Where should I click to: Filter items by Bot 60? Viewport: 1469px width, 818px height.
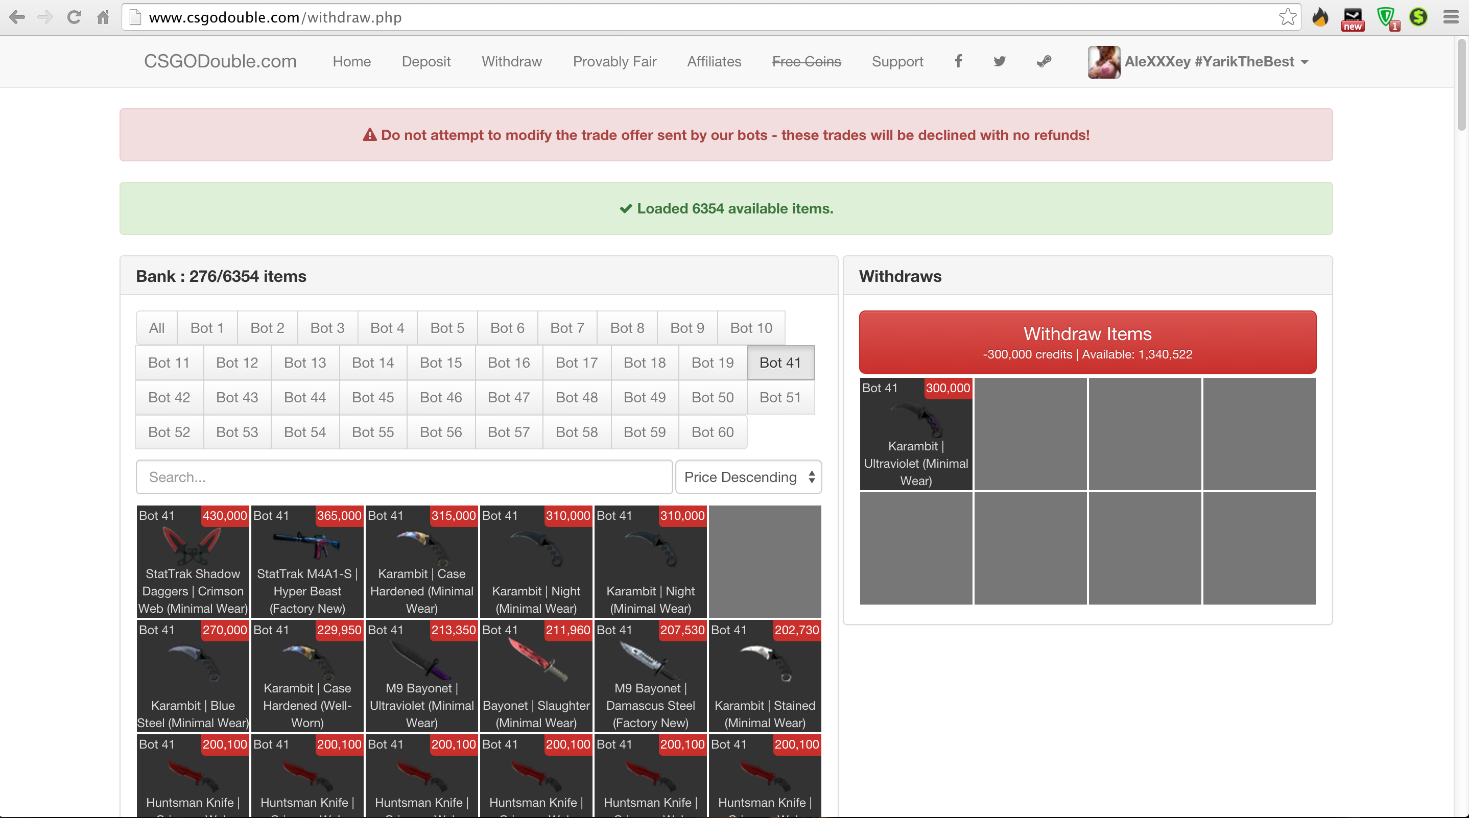point(712,432)
